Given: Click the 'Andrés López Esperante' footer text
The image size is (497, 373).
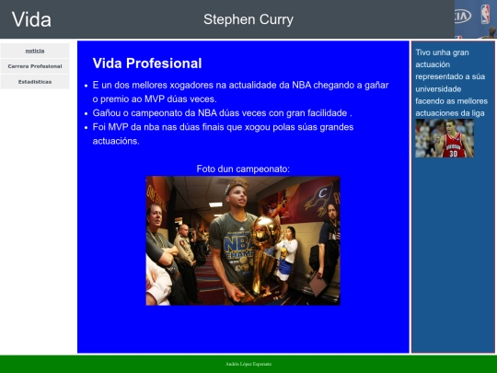Looking at the screenshot, I should click(248, 364).
